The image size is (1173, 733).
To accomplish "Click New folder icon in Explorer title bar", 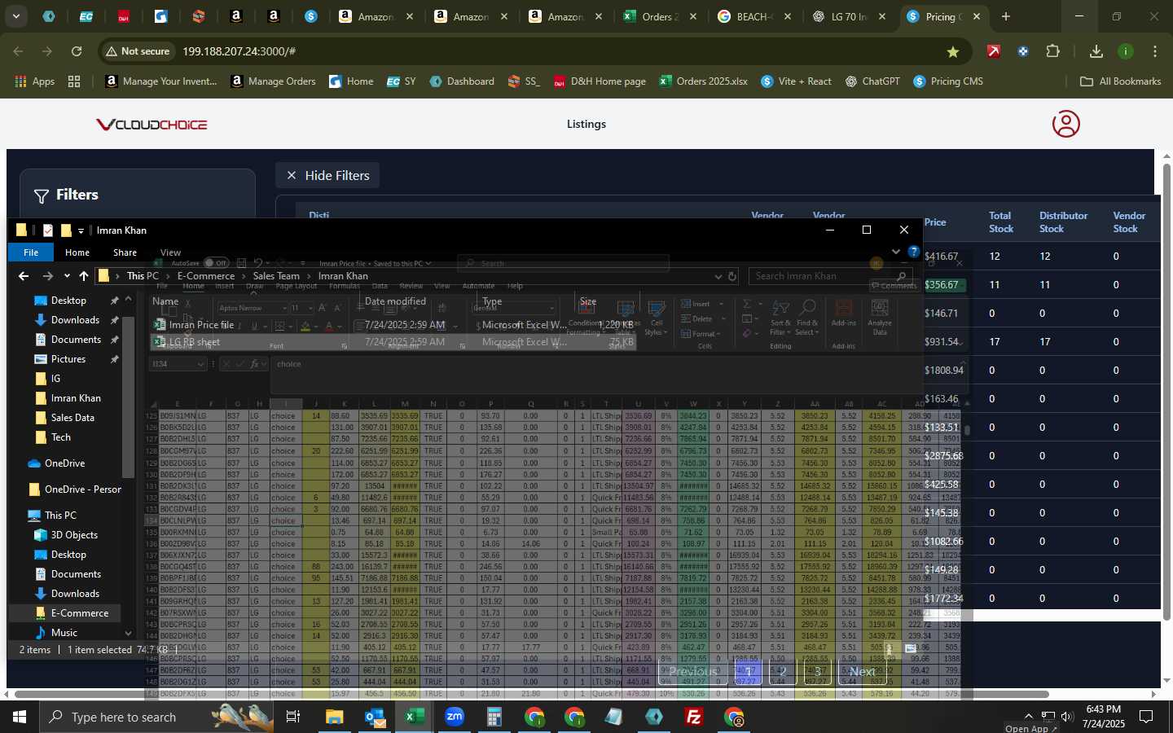I will point(66,230).
